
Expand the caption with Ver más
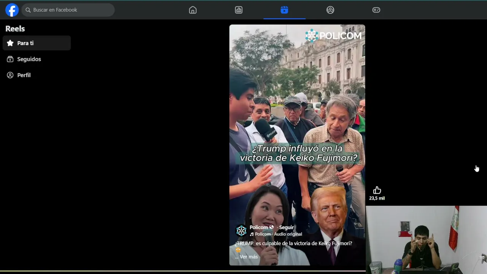pos(249,257)
